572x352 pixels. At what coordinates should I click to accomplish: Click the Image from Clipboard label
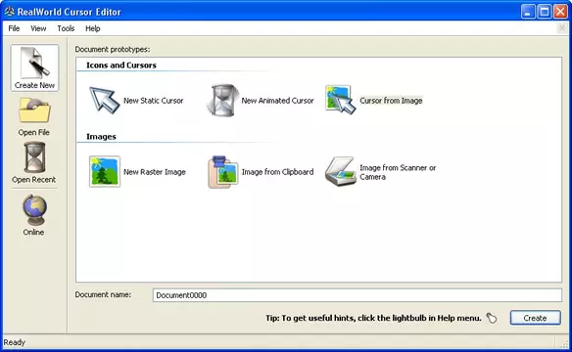click(x=277, y=172)
